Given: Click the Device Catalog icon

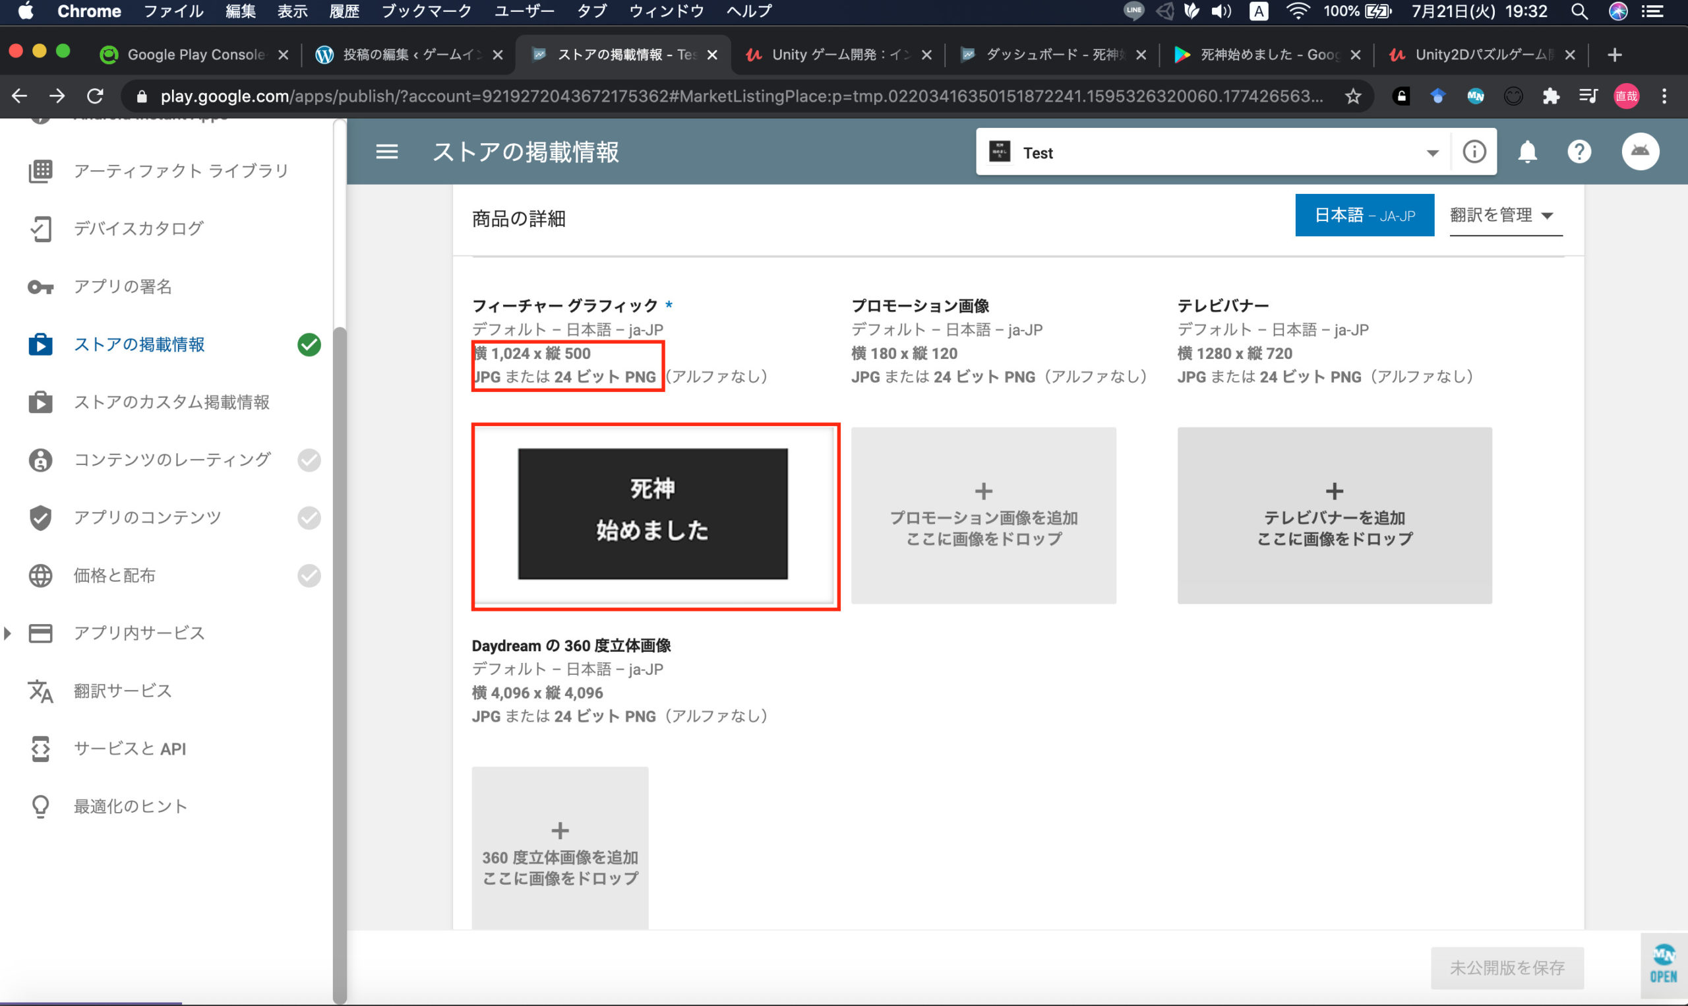Looking at the screenshot, I should [x=41, y=228].
